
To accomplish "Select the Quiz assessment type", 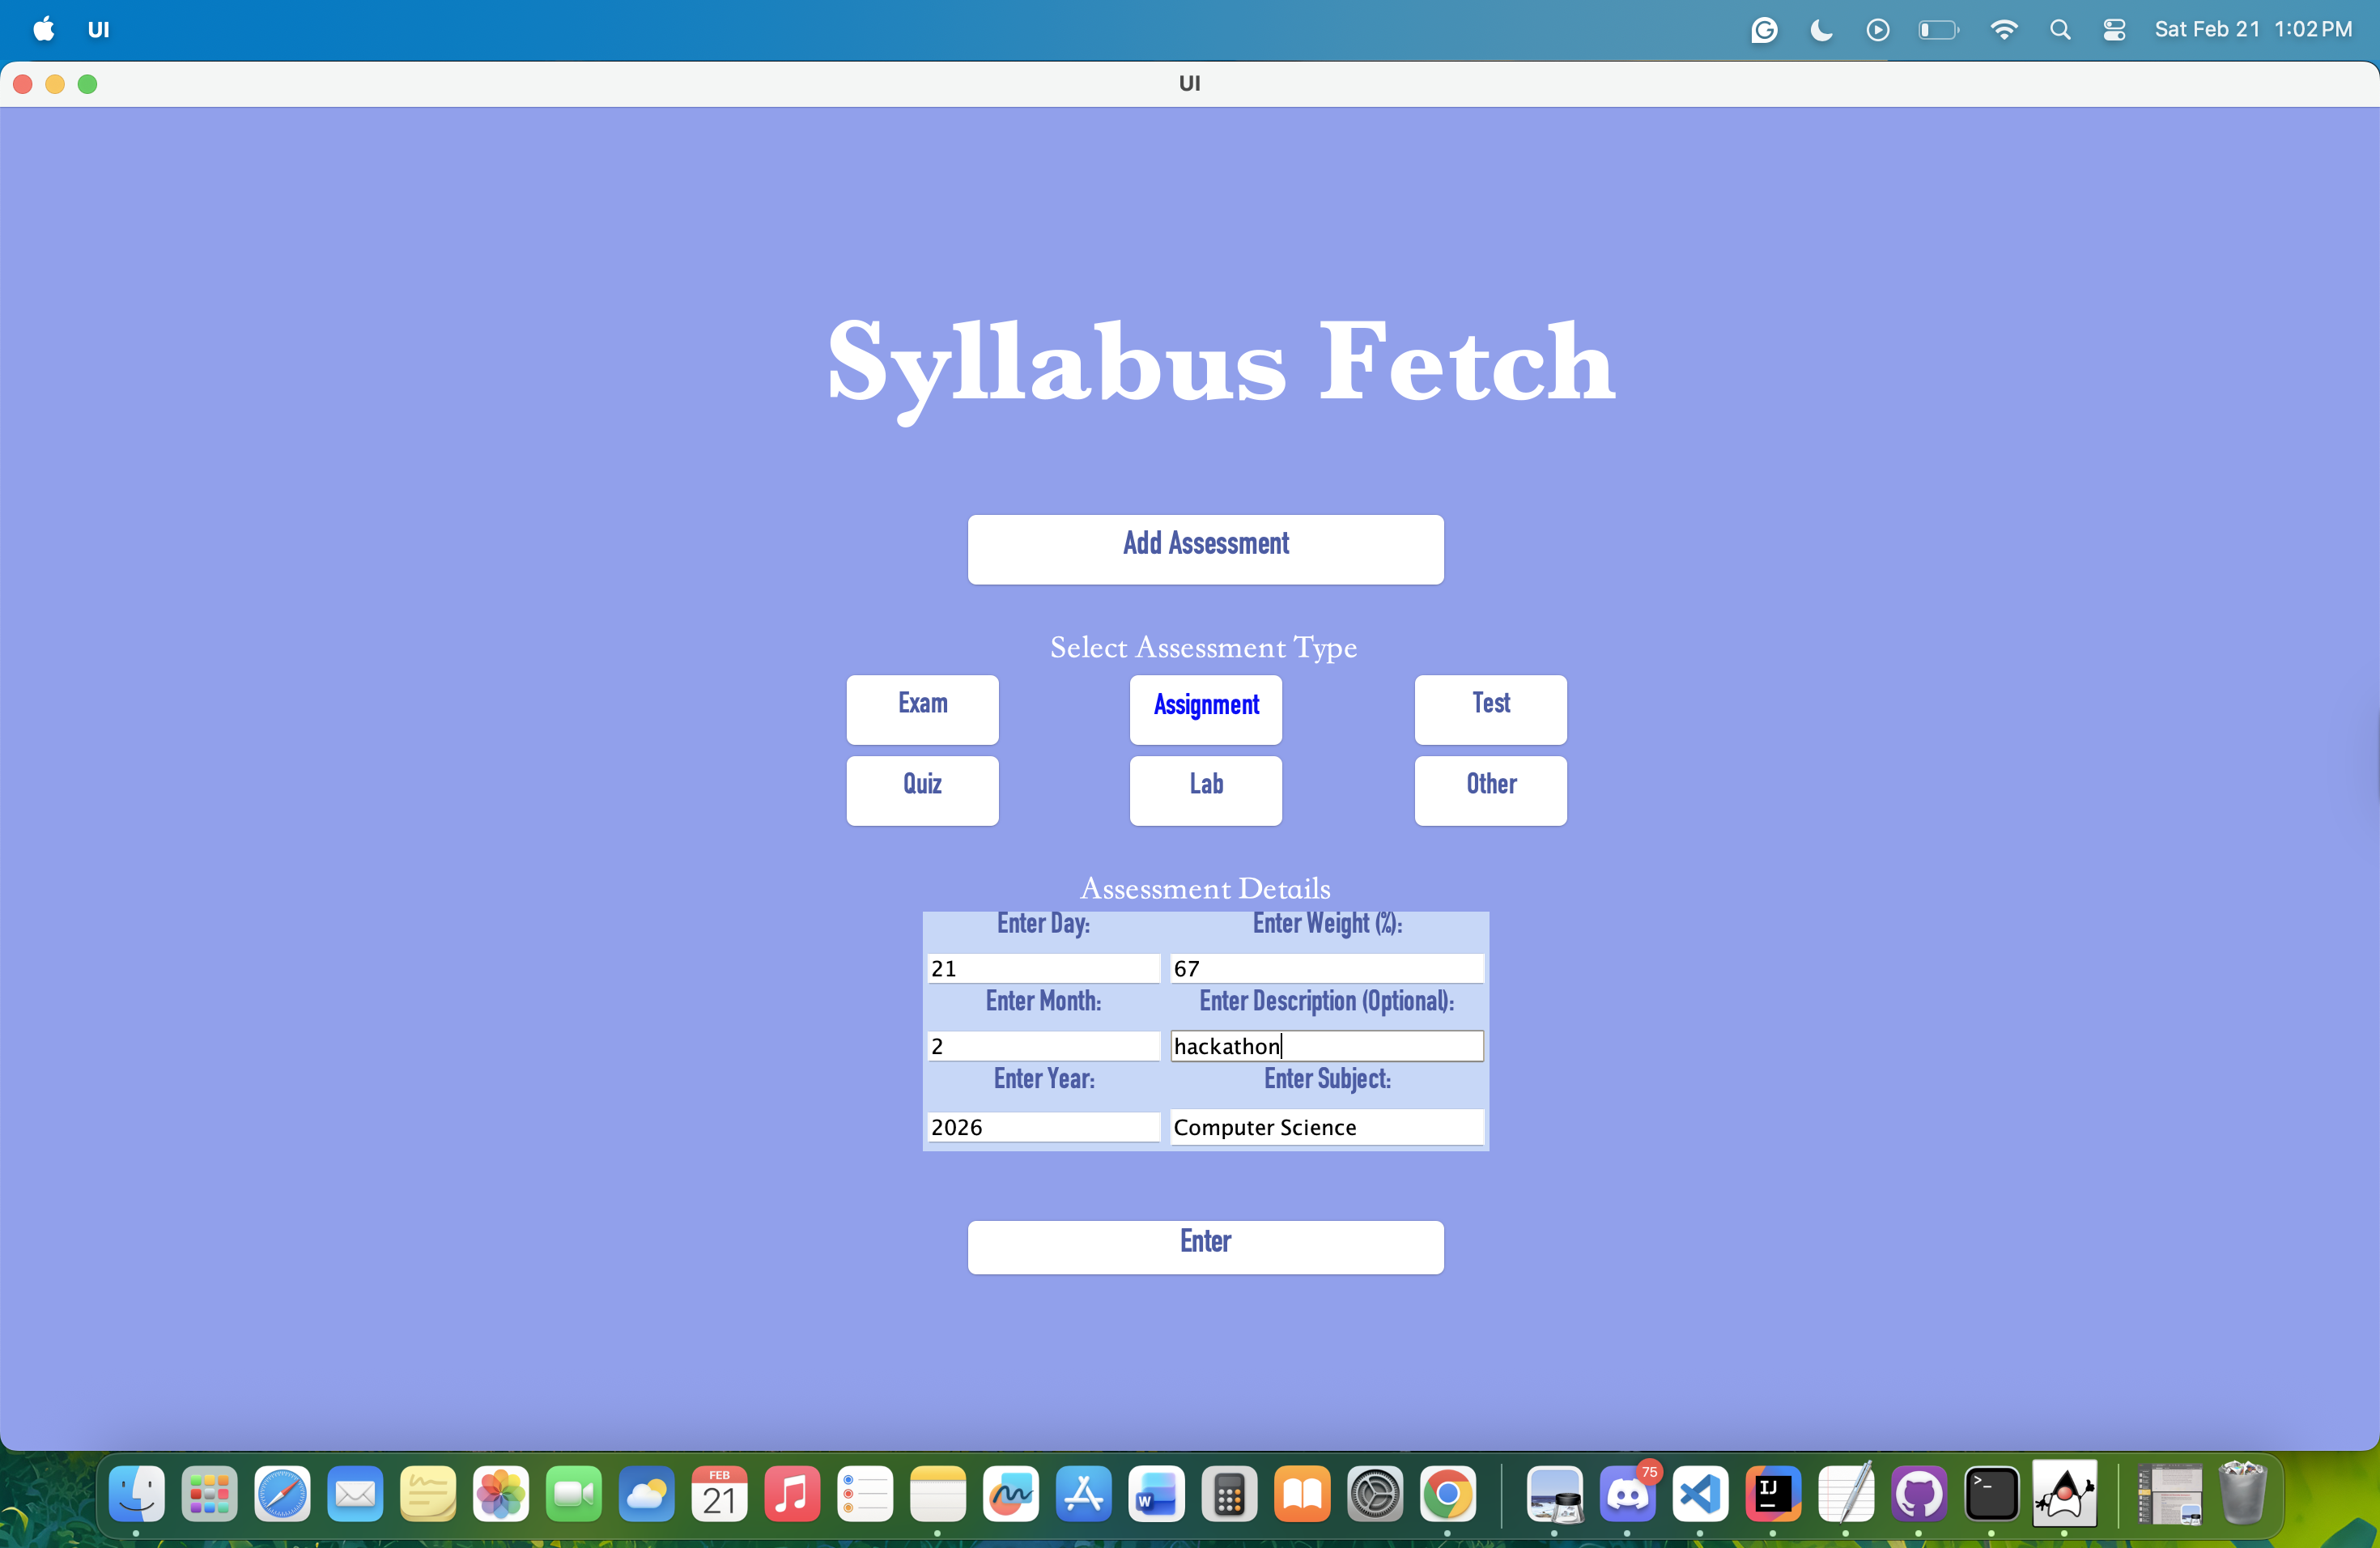I will point(922,790).
